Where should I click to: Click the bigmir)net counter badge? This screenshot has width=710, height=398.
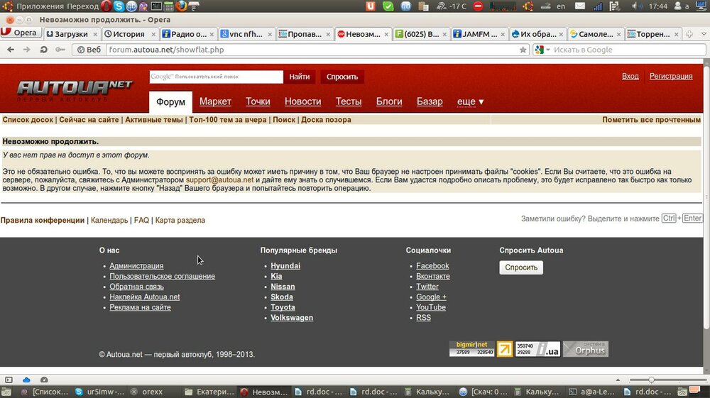point(471,349)
